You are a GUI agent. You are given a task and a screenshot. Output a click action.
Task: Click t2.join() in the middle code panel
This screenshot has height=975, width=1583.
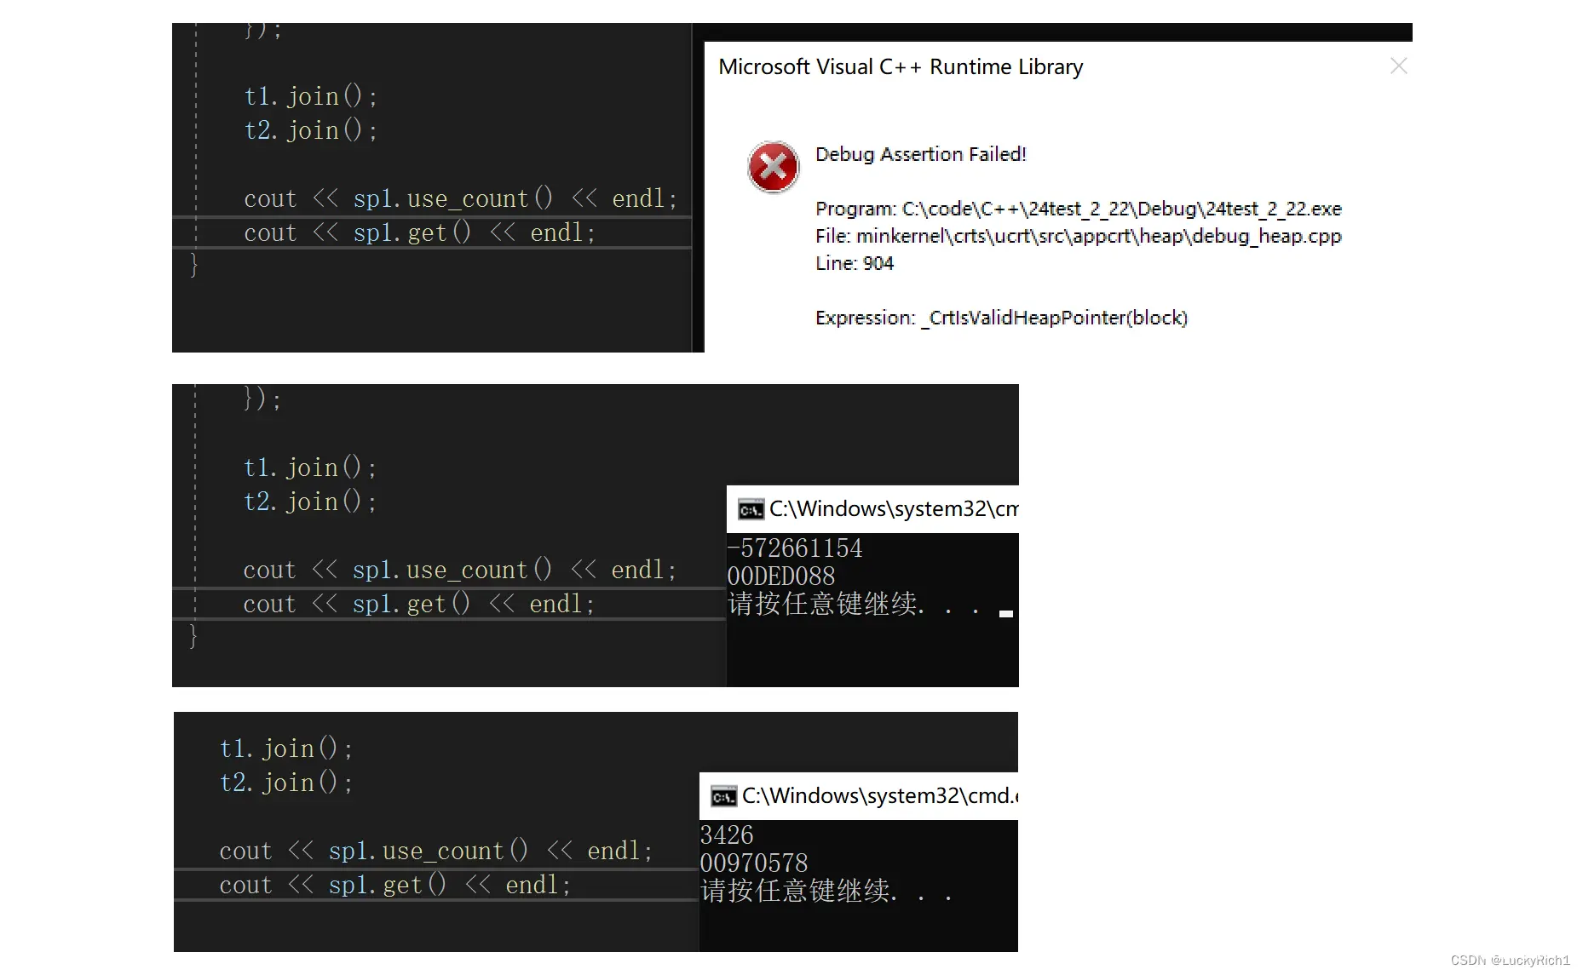309,502
